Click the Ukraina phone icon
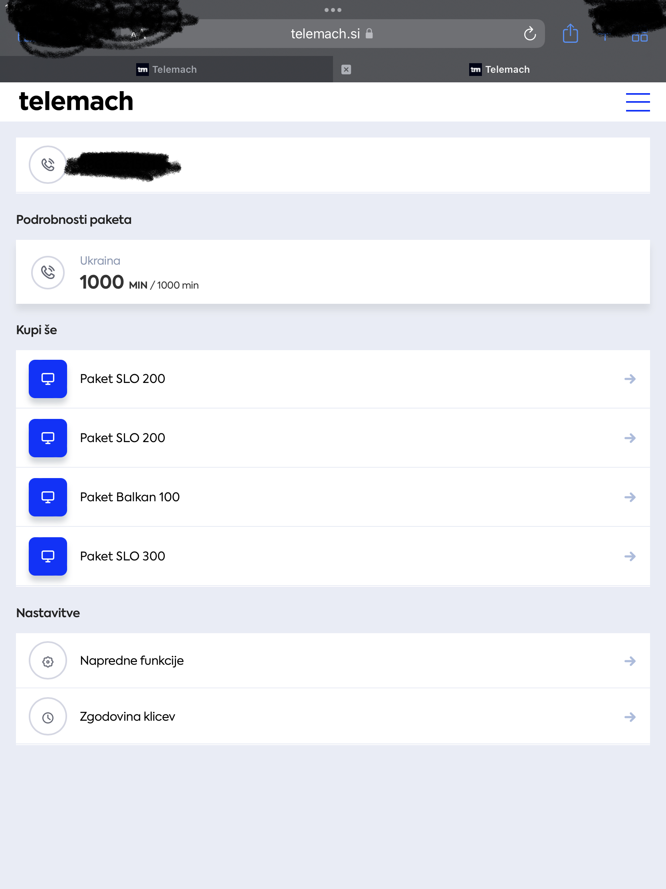The height and width of the screenshot is (889, 666). [48, 272]
